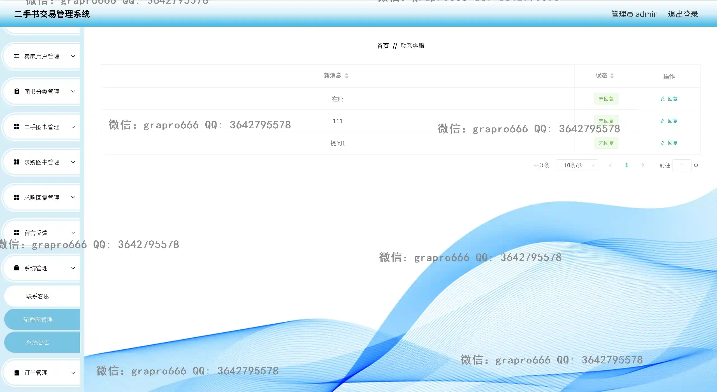
Task: Click 未回复 status tag for 提问1
Action: (x=606, y=143)
